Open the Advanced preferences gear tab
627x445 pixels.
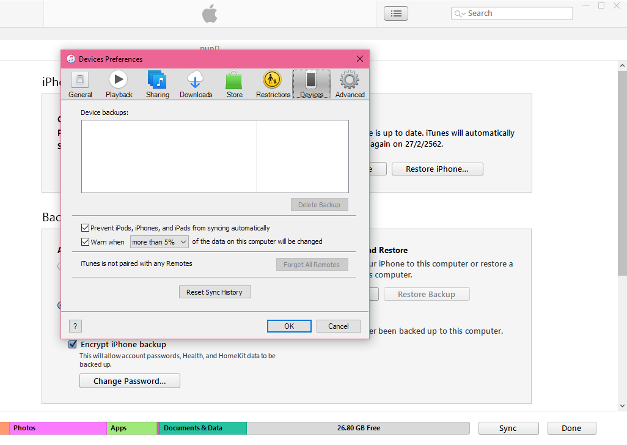coord(350,84)
